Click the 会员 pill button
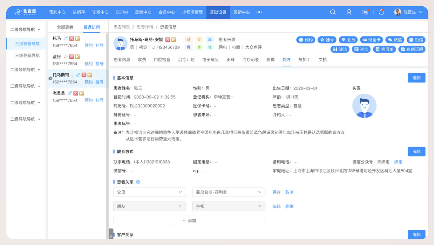 click(x=348, y=40)
